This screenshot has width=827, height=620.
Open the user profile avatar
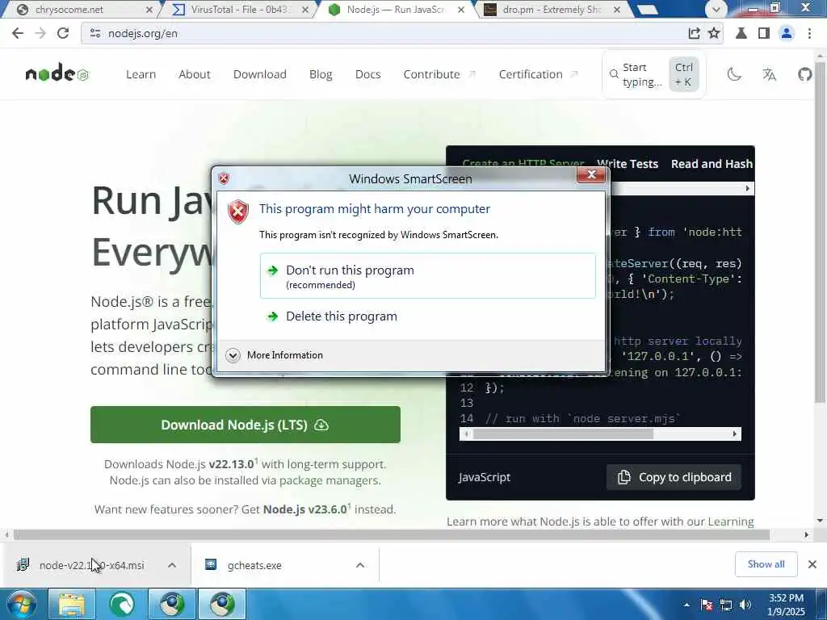click(787, 33)
